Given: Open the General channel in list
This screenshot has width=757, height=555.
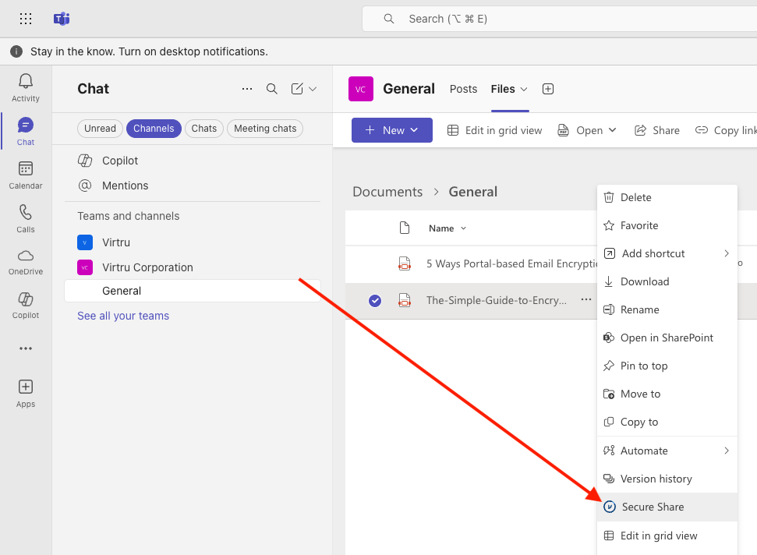Looking at the screenshot, I should click(193, 291).
